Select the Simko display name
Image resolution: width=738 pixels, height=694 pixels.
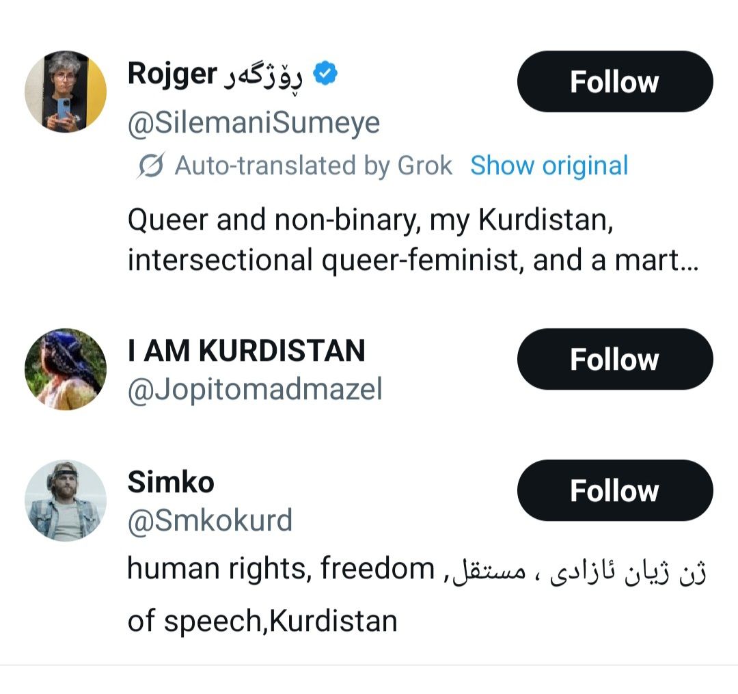tap(171, 482)
